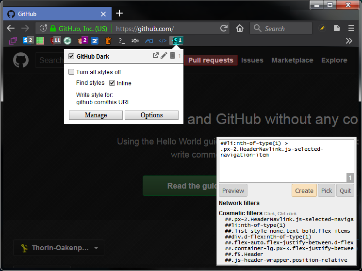Open the hamburger menu of the browser
This screenshot has height=271, width=362.
351,29
